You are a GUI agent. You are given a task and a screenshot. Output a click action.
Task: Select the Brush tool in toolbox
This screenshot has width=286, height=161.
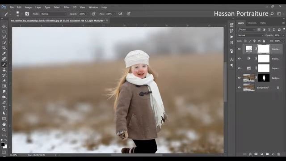(x=4, y=64)
